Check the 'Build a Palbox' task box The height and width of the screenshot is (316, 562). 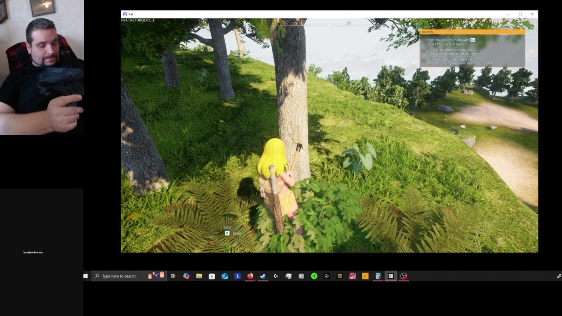click(x=424, y=61)
